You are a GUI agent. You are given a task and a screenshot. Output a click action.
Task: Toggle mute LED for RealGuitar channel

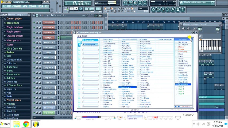coord(34,23)
